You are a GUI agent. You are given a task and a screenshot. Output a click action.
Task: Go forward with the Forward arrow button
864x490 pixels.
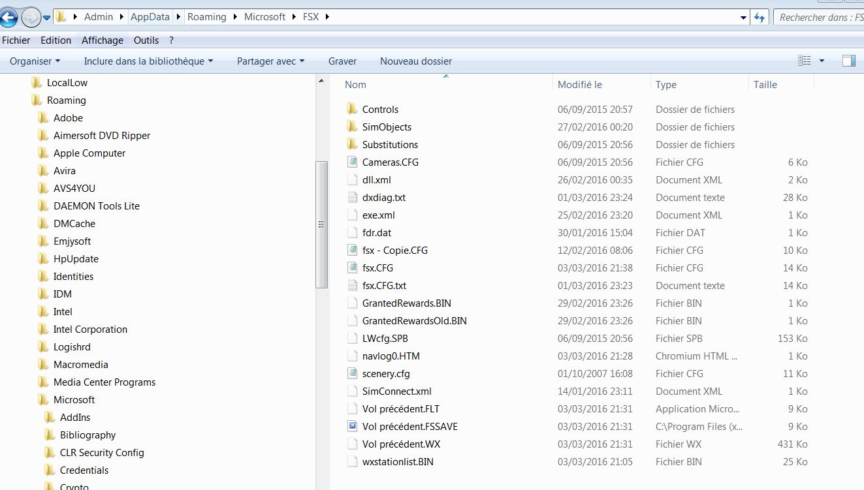click(x=31, y=18)
